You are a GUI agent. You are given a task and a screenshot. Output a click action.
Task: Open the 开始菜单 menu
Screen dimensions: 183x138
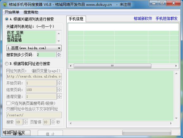(12, 12)
